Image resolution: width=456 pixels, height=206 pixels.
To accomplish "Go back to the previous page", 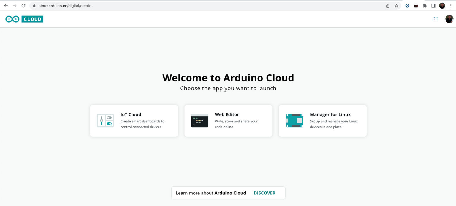I will [x=6, y=6].
